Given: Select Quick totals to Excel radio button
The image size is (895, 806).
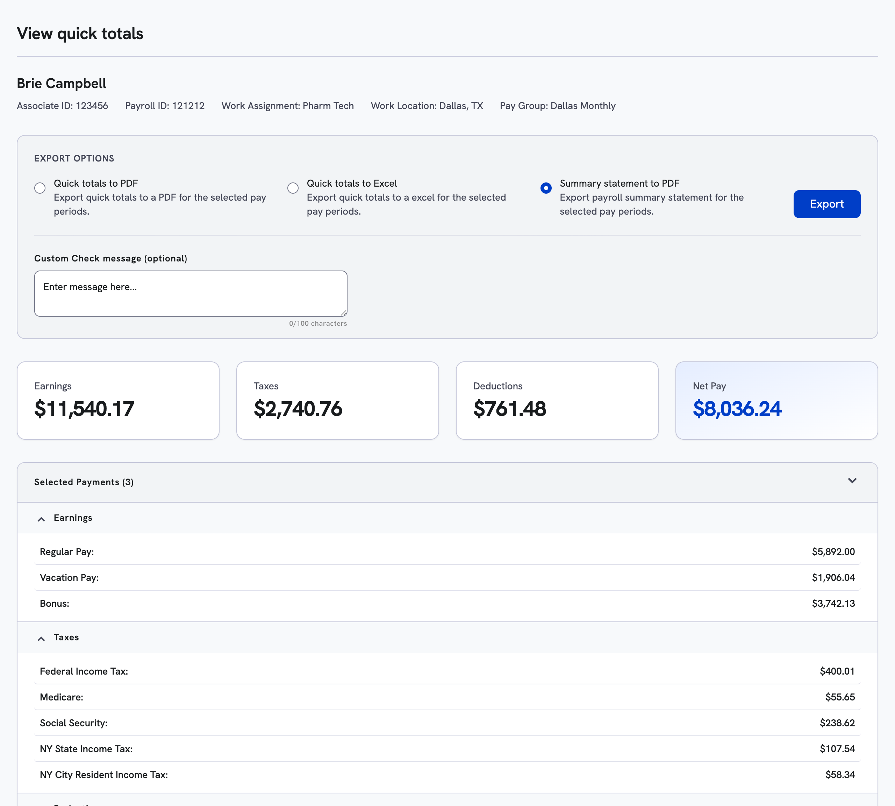Looking at the screenshot, I should click(x=293, y=188).
